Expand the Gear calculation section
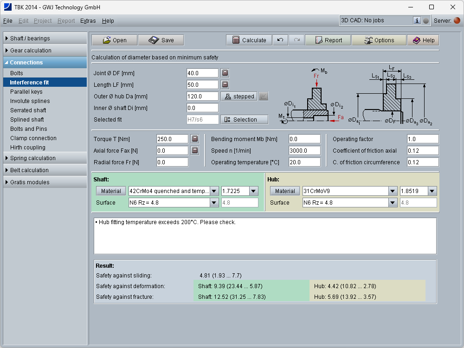The height and width of the screenshot is (348, 464). tap(45, 51)
